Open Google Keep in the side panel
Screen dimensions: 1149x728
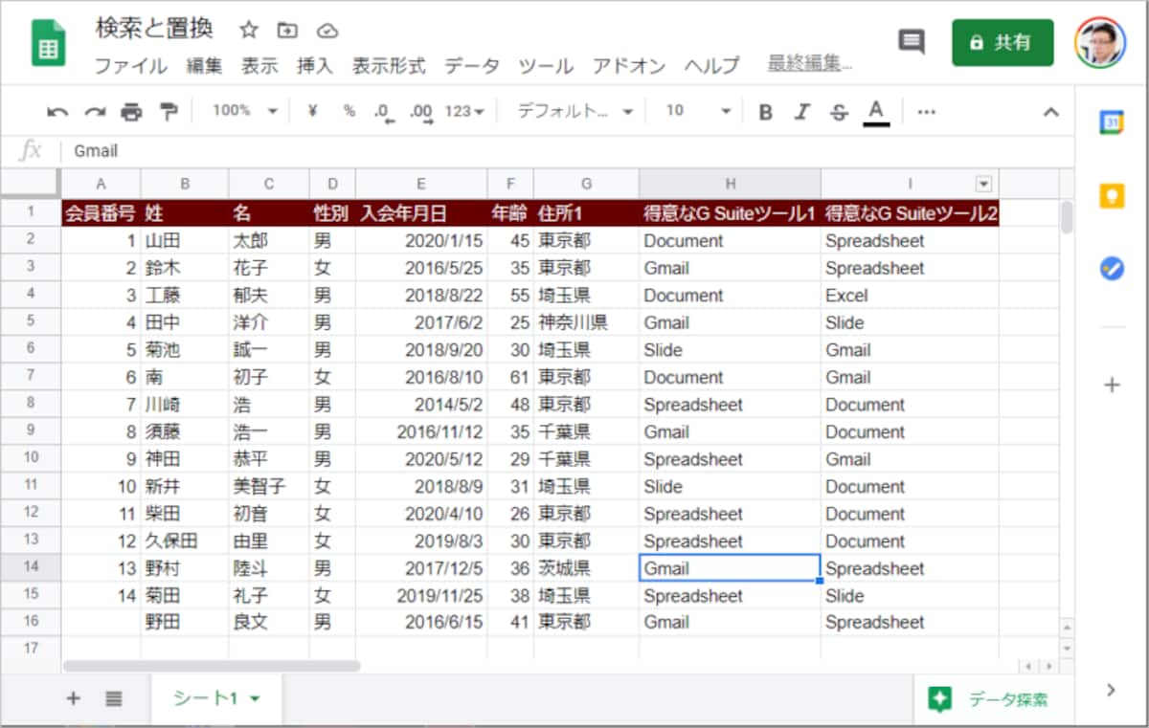click(x=1111, y=196)
